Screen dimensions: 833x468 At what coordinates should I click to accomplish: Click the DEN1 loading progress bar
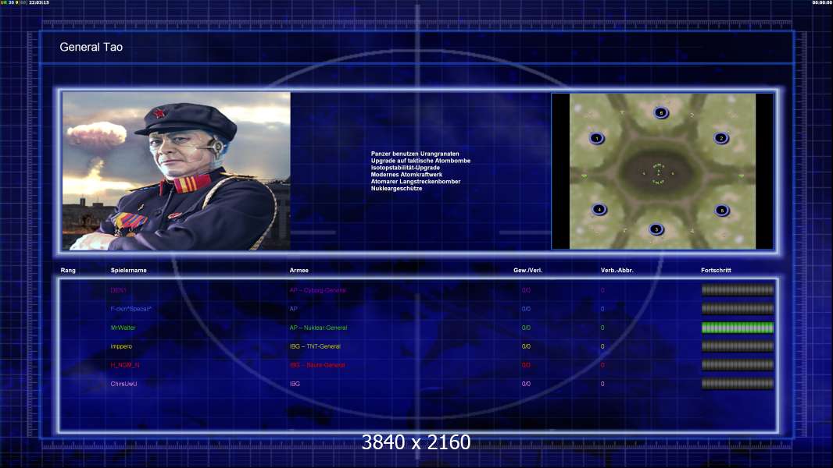tap(738, 290)
